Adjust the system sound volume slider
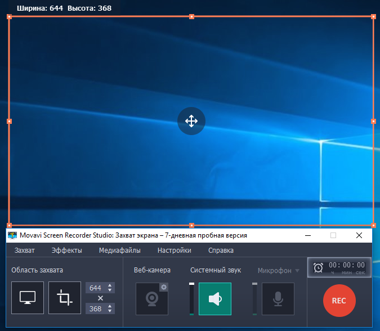The image size is (380, 331). point(192,299)
